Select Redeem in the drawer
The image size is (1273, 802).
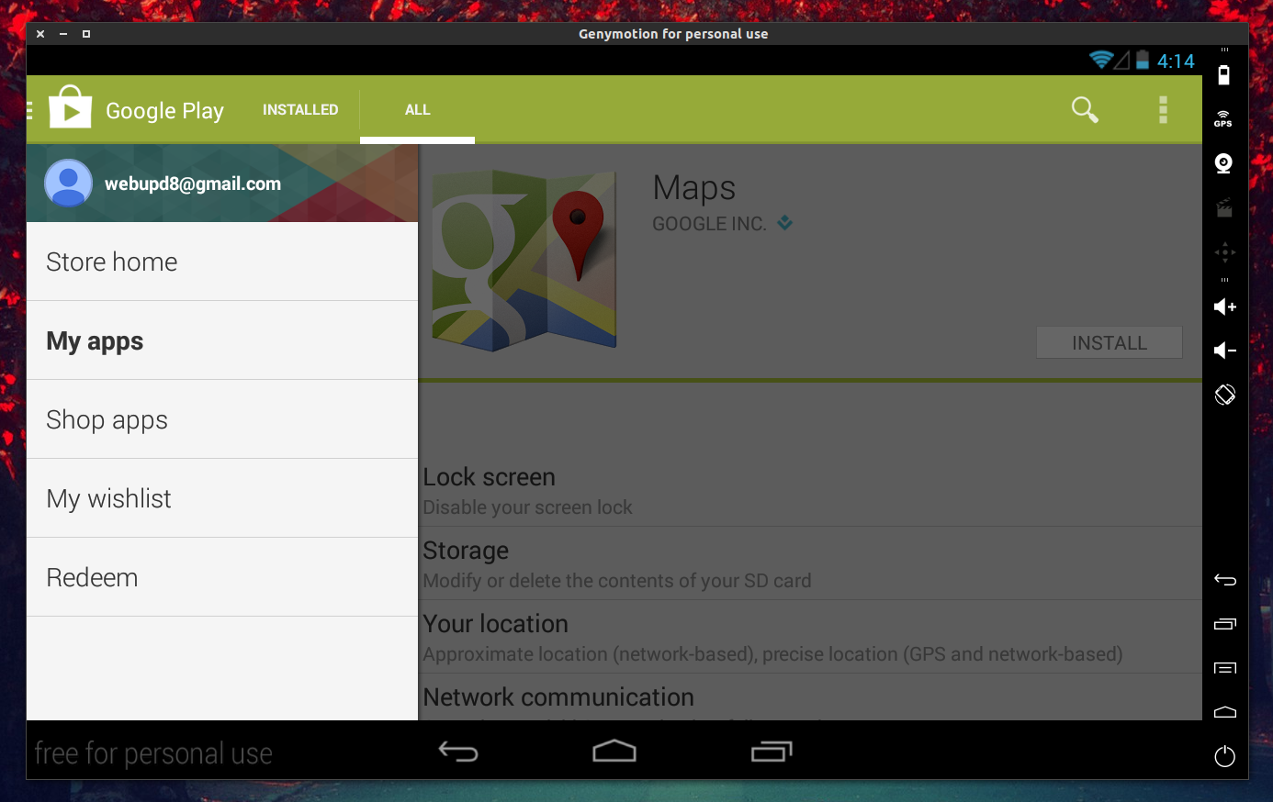[222, 577]
